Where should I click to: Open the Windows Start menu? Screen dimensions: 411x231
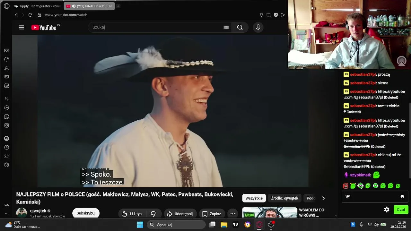click(x=140, y=225)
